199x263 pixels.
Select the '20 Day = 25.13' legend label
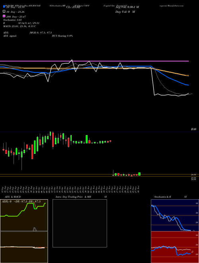pos(16,7)
